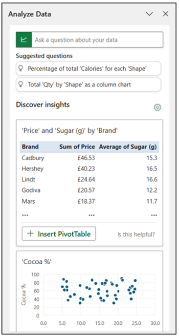Click the Average of Sugar (g) header

point(128,147)
